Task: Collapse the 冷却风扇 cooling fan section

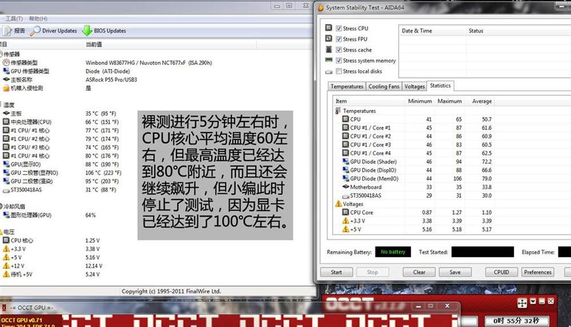Action: coord(1,206)
